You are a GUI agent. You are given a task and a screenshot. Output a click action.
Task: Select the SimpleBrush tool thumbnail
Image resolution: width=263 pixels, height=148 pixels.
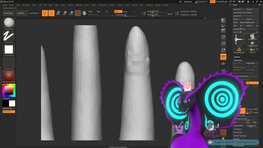pos(239,51)
